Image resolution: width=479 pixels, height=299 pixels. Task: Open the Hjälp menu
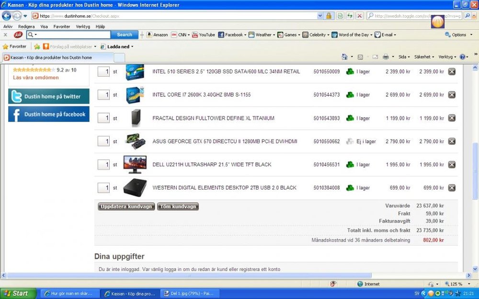[x=100, y=27]
